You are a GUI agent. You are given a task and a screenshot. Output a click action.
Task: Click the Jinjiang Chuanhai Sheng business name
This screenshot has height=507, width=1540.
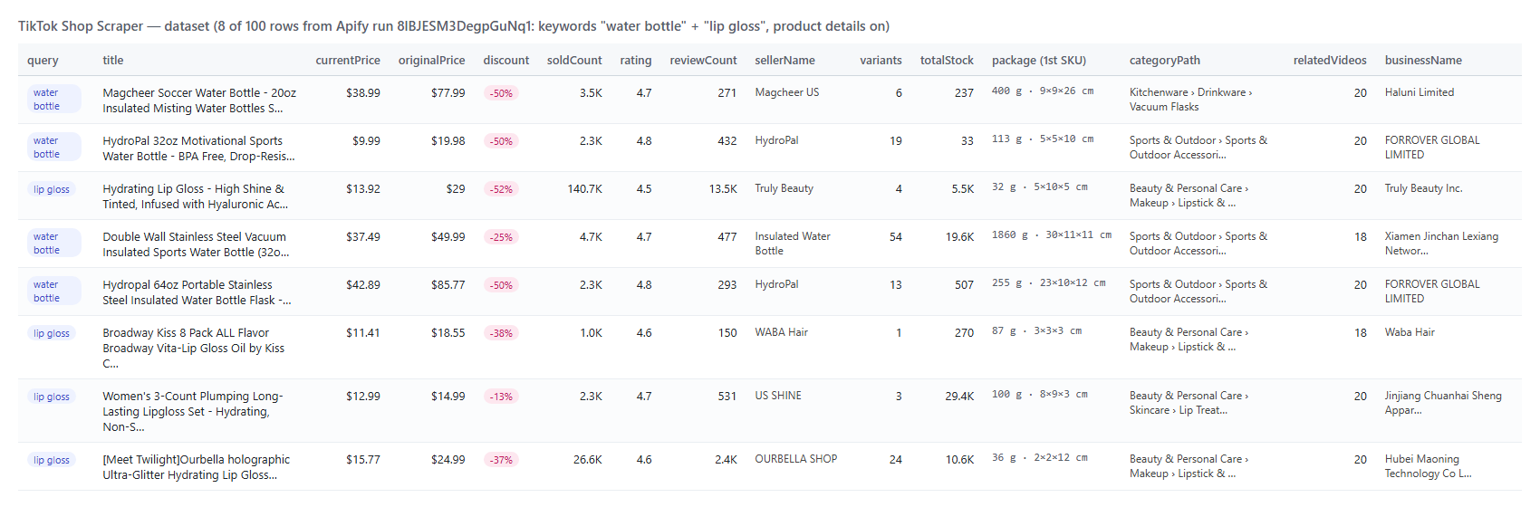click(1443, 403)
